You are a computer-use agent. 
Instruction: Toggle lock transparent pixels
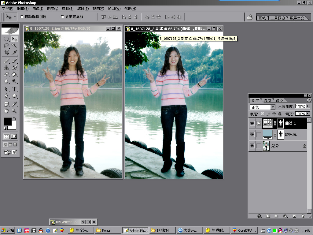tap(263, 114)
